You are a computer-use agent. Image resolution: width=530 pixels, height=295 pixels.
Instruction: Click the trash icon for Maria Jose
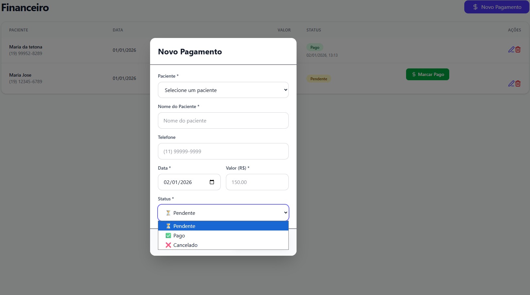pos(518,83)
